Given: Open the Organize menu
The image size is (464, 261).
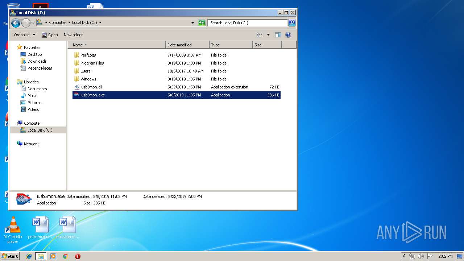Looking at the screenshot, I should pyautogui.click(x=25, y=35).
